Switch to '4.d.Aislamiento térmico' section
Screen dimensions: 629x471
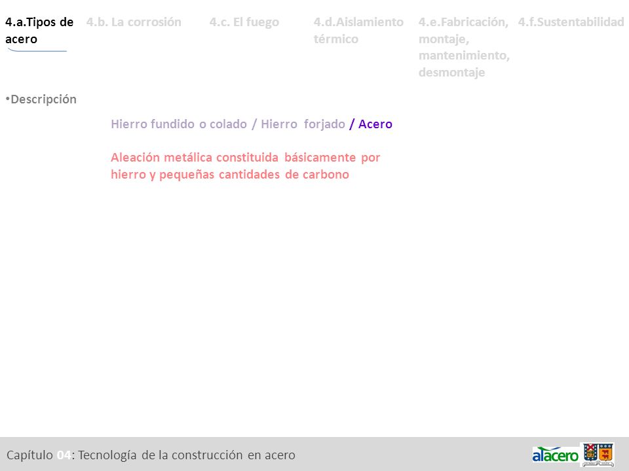click(358, 31)
